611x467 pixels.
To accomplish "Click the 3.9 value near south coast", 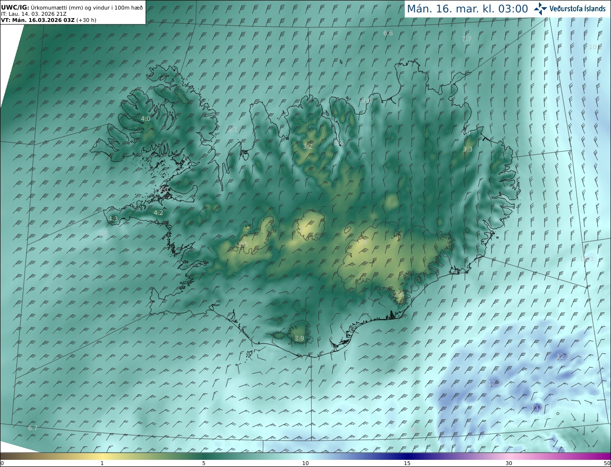I will coord(299,338).
